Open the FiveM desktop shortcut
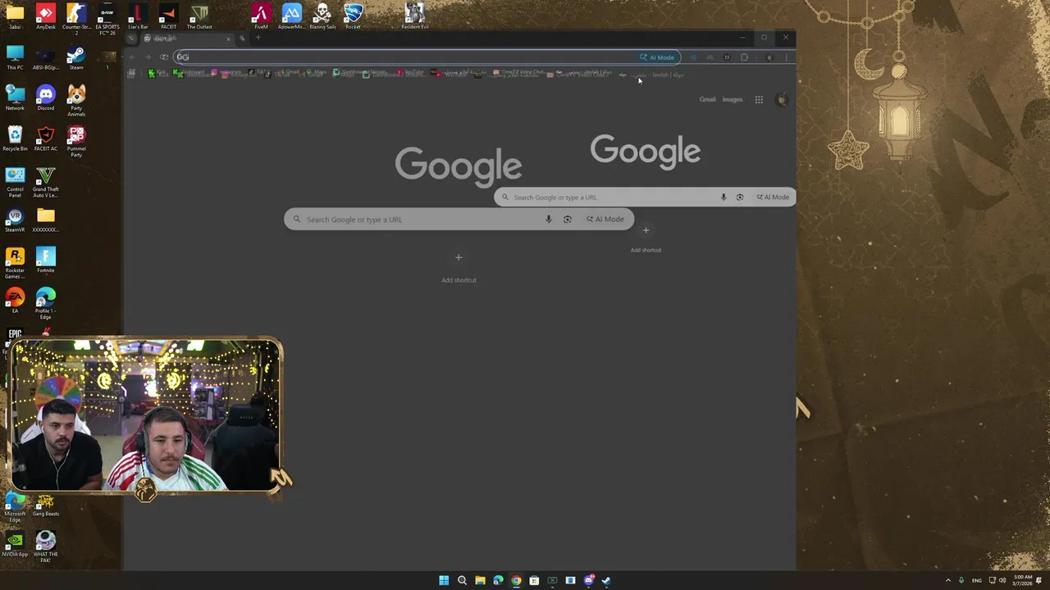 pos(261,16)
